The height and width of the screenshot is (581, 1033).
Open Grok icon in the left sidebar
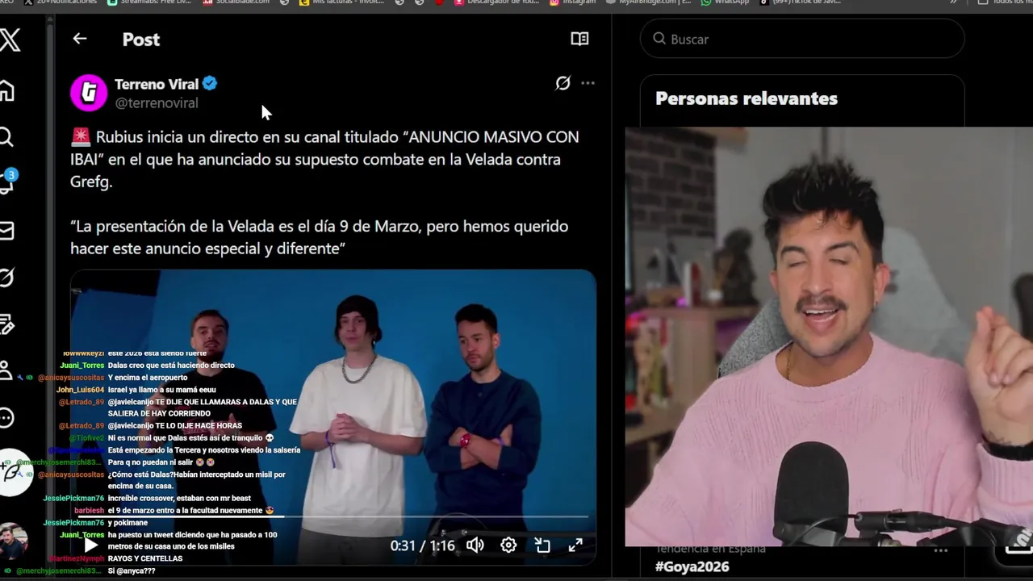[x=6, y=278]
